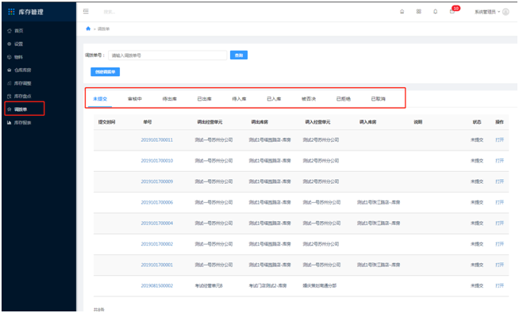The width and height of the screenshot is (519, 313).
Task: Open 仓库库房 in the sidebar
Action: (x=22, y=70)
